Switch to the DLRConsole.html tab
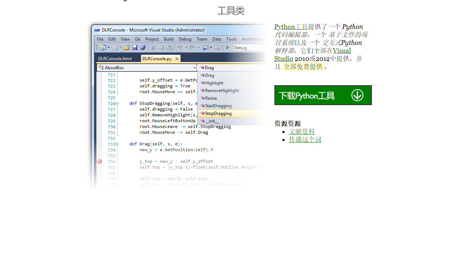The width and height of the screenshot is (464, 261). [115, 58]
